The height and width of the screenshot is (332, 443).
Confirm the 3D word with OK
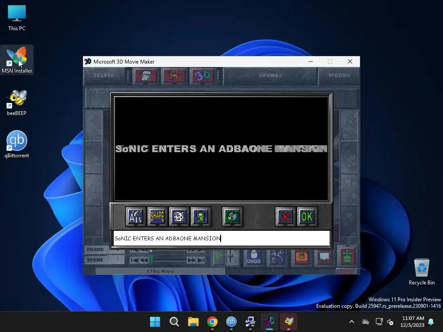point(307,217)
